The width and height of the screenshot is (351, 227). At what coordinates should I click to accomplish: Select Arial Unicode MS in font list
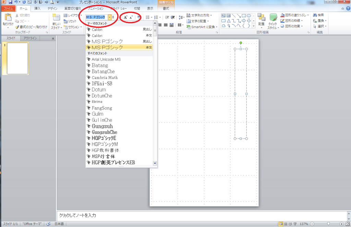pyautogui.click(x=119, y=59)
